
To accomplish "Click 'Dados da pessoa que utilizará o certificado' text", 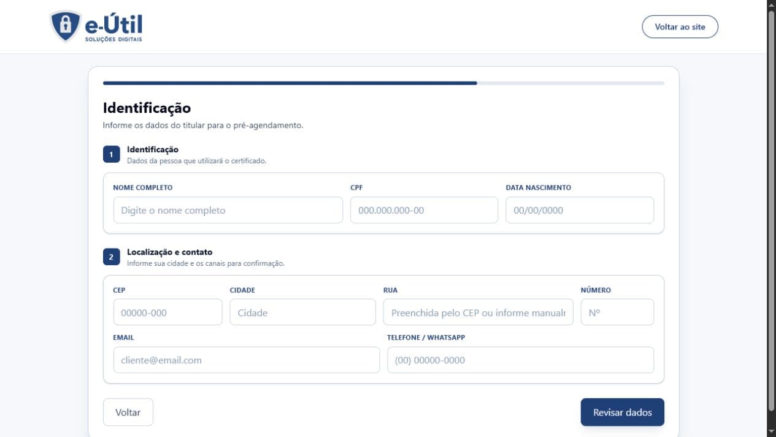I will pos(196,161).
